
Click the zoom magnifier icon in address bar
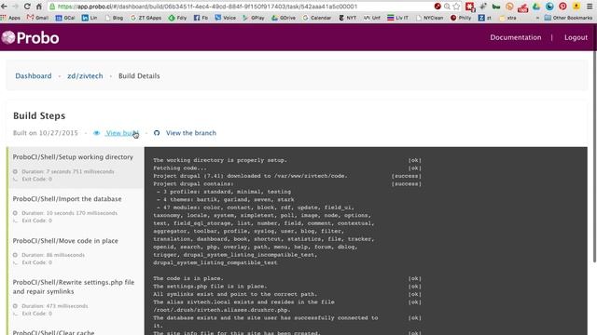coord(447,7)
